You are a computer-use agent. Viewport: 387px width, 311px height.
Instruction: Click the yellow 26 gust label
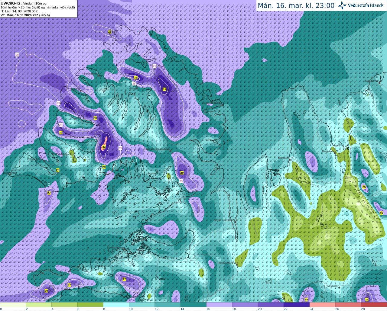point(110,32)
